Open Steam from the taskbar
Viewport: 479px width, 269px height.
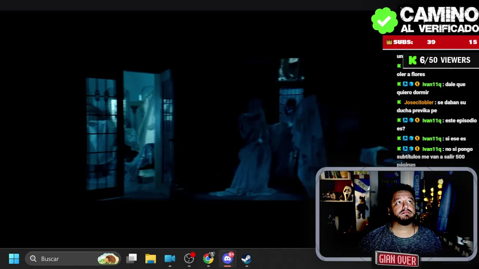[246, 259]
